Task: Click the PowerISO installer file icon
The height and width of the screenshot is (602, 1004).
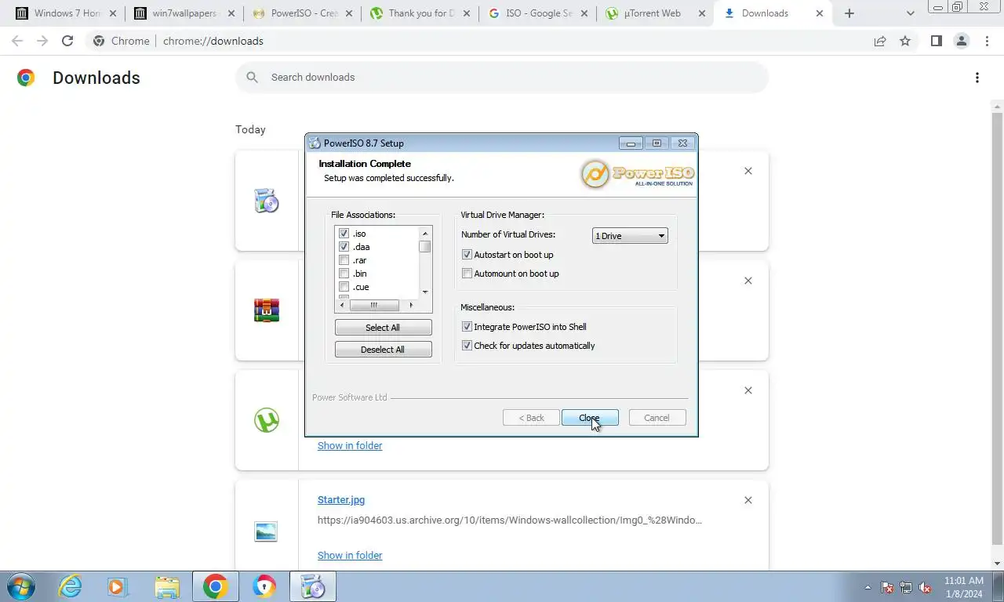Action: [267, 201]
